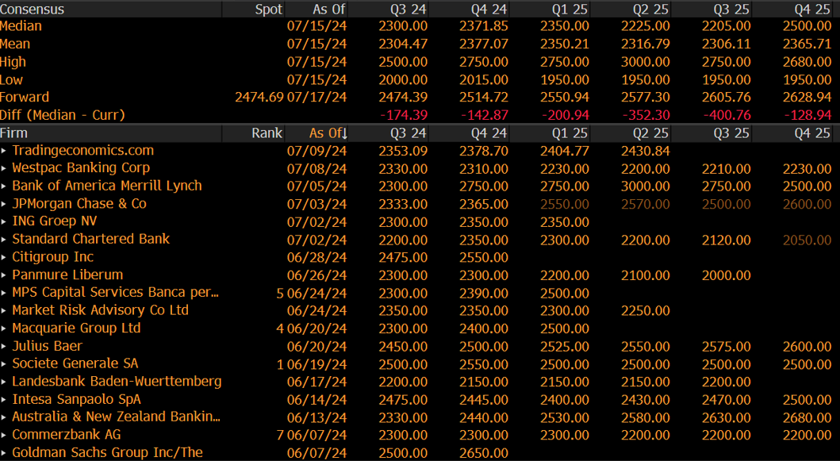Viewport: 840px width, 461px height.
Task: Select the Diff (Median - Curr) label
Action: tap(62, 115)
